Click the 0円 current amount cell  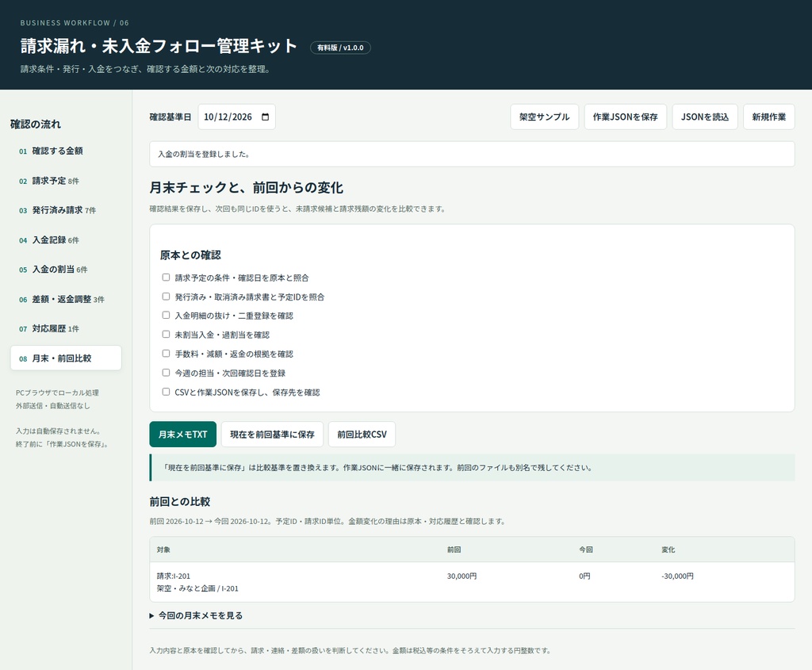click(x=584, y=576)
